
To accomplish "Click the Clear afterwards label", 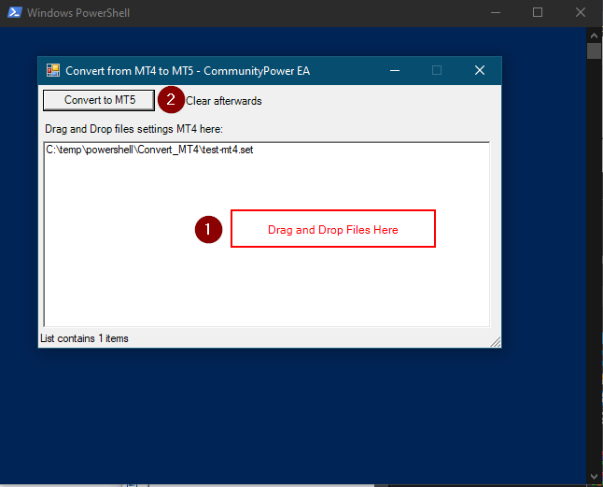I will pos(223,101).
